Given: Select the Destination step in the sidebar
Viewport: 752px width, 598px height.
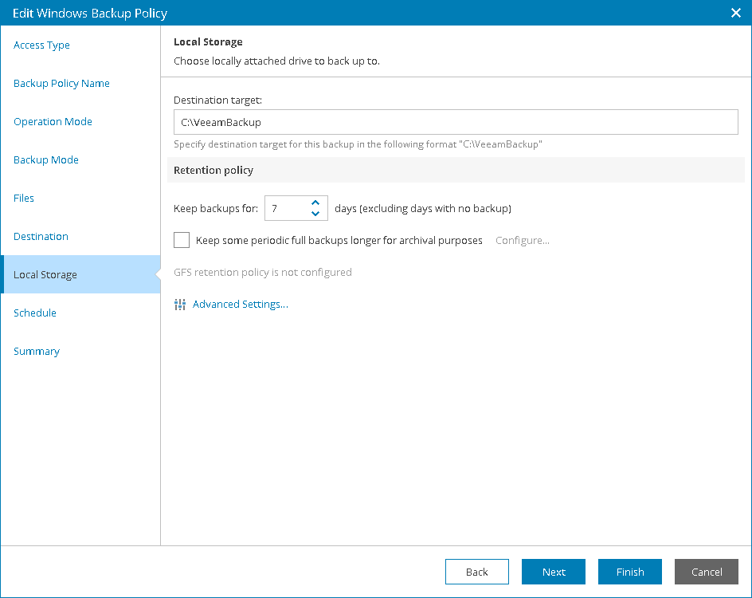Looking at the screenshot, I should pyautogui.click(x=41, y=236).
